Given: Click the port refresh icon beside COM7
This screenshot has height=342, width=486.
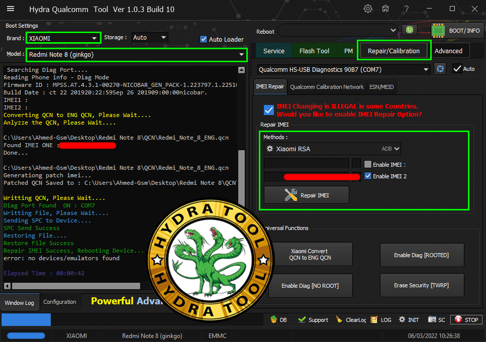Looking at the screenshot, I should pyautogui.click(x=440, y=69).
